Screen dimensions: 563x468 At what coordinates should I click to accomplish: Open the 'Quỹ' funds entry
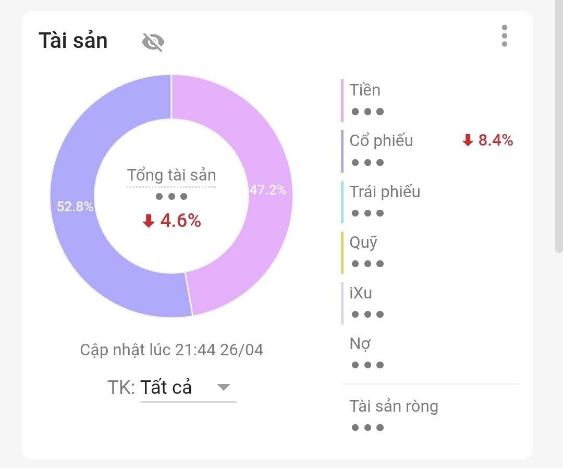[x=363, y=243]
